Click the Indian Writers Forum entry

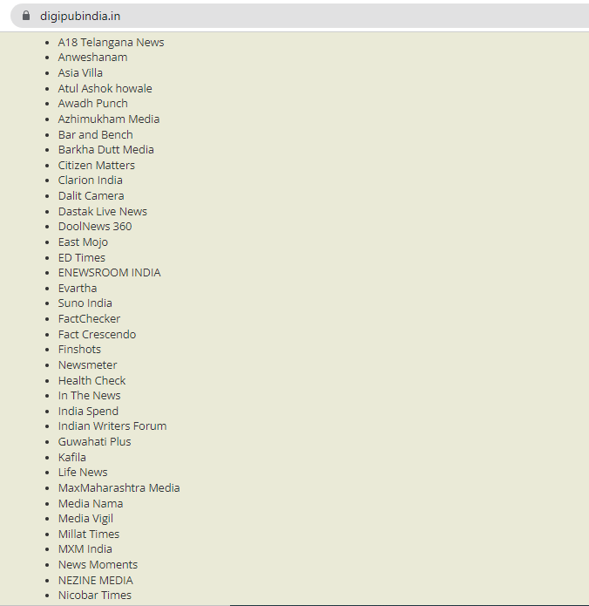112,426
